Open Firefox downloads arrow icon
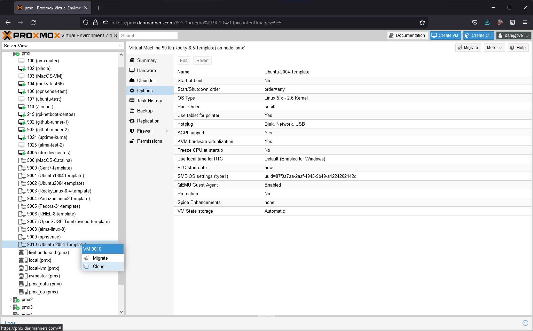The width and height of the screenshot is (533, 331). coord(487,22)
